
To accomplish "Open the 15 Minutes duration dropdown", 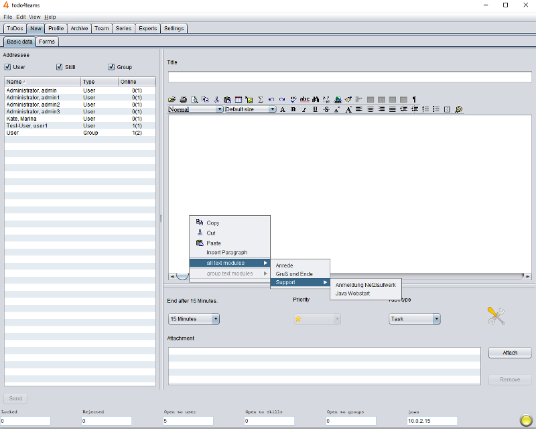I will 194,319.
